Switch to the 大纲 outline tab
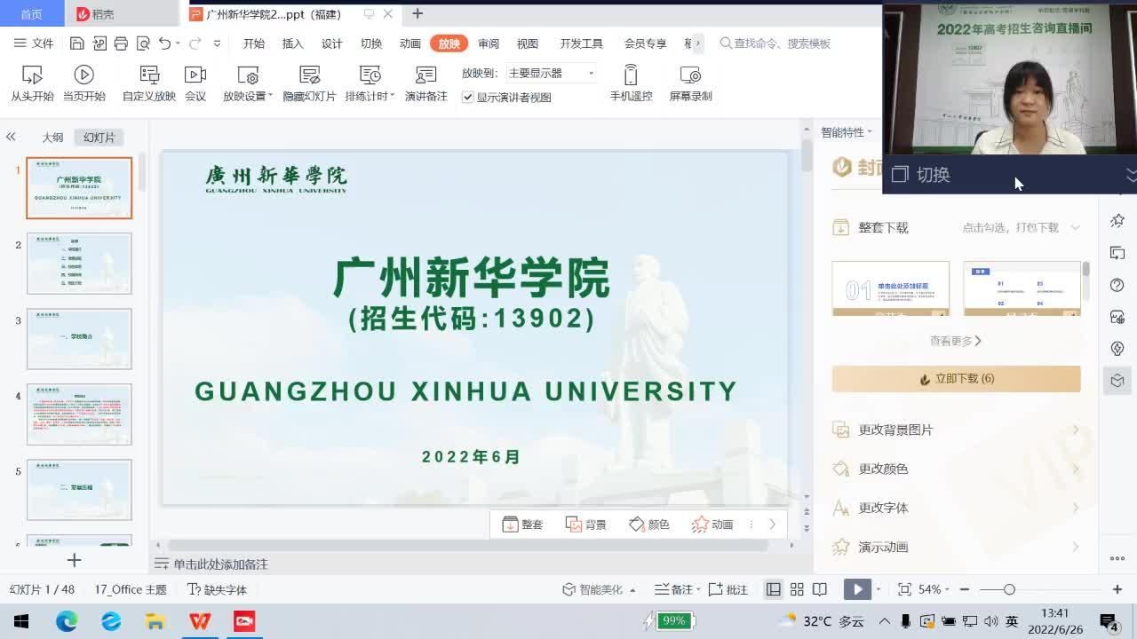 point(52,138)
